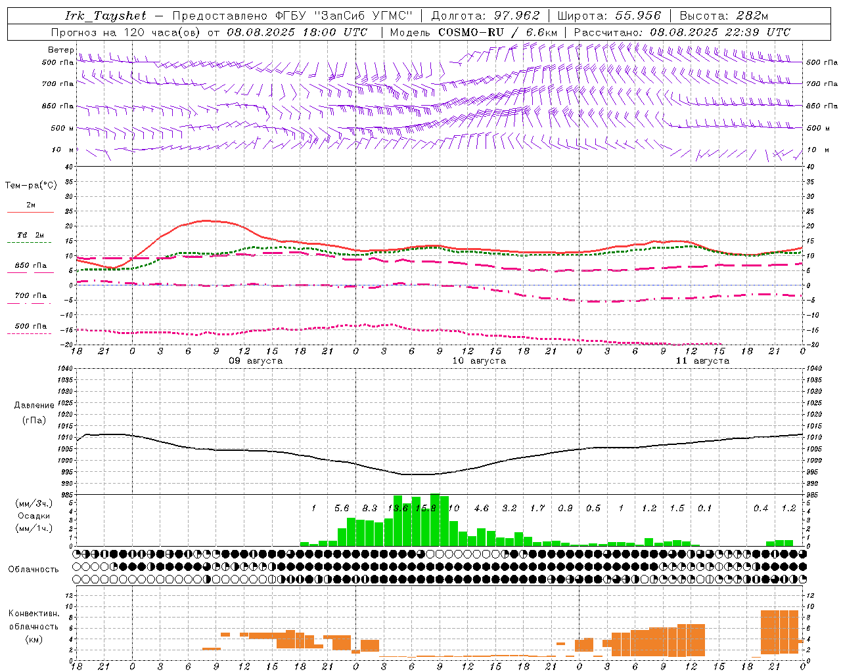
Task: Click the "2м" temperature legend entry
Action: [x=31, y=205]
